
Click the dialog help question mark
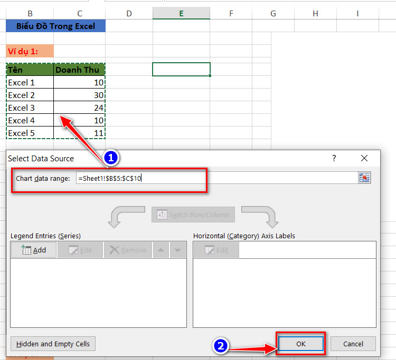coord(334,158)
